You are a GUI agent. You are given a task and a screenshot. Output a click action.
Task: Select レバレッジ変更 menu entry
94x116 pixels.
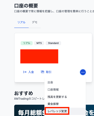coord(65,111)
